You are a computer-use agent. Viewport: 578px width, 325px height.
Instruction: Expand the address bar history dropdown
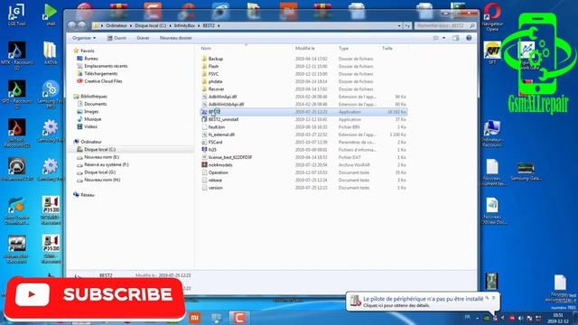click(x=399, y=26)
